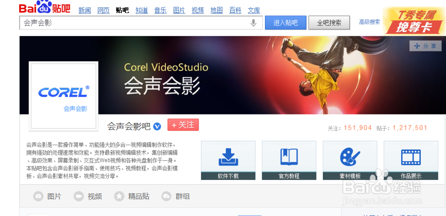Click the search box containing 会声会影
The width and height of the screenshot is (446, 216).
[141, 23]
